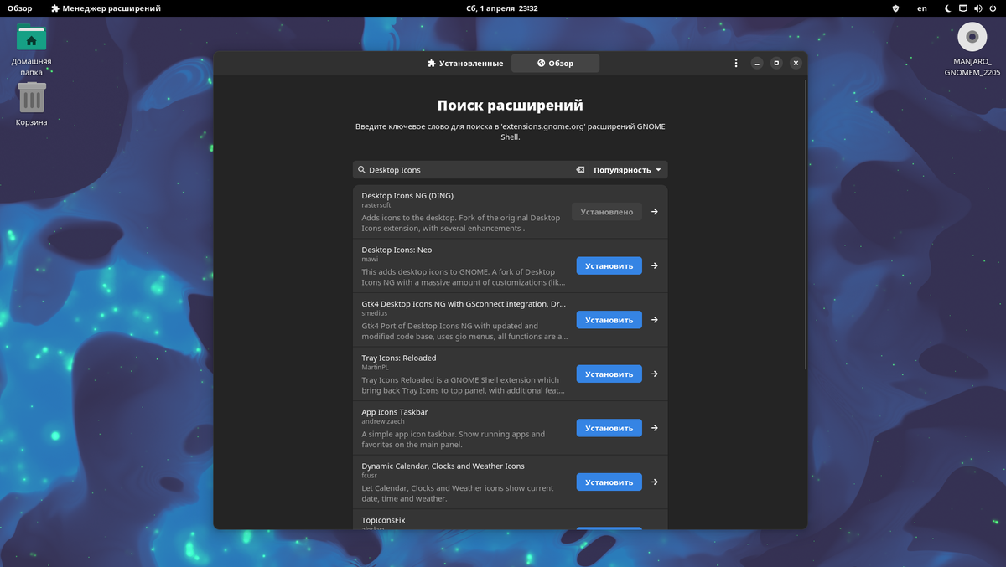Click author name 'fcusr'
The height and width of the screenshot is (567, 1006).
[369, 476]
